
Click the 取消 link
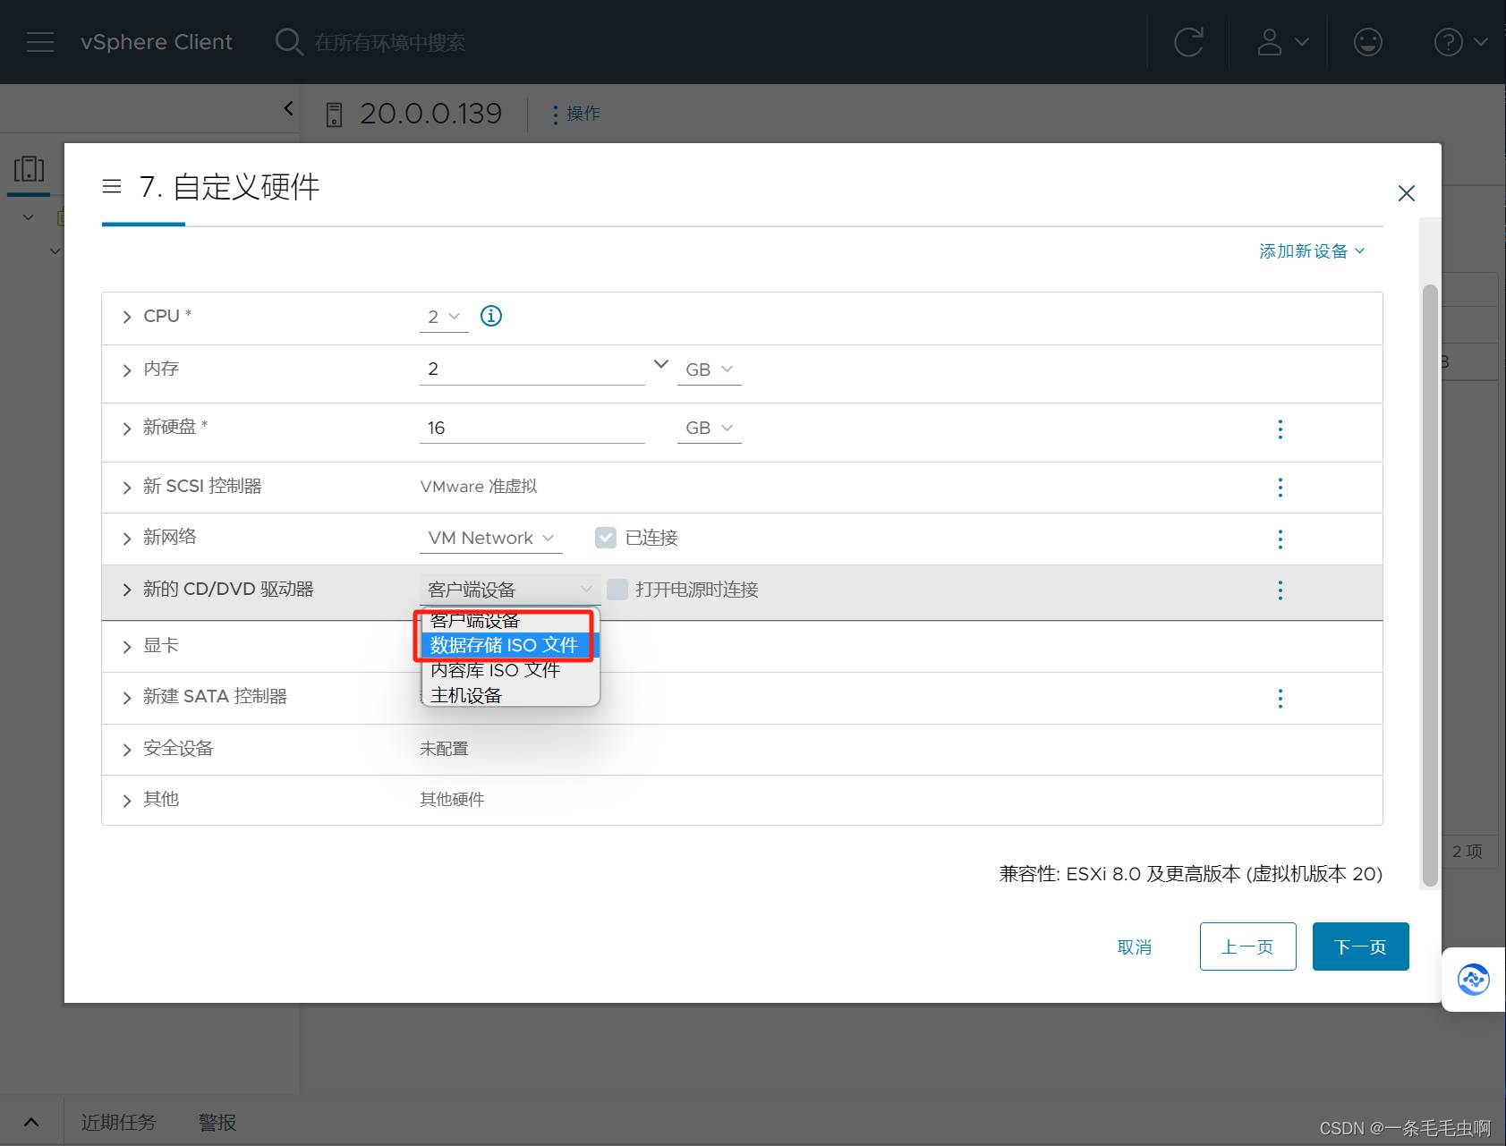pyautogui.click(x=1134, y=947)
